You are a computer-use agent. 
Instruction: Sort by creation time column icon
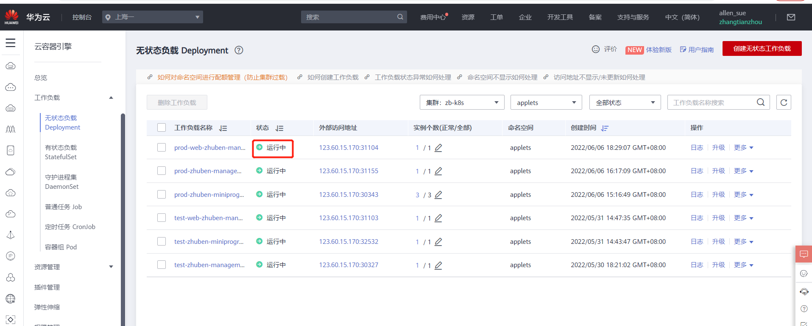tap(605, 128)
